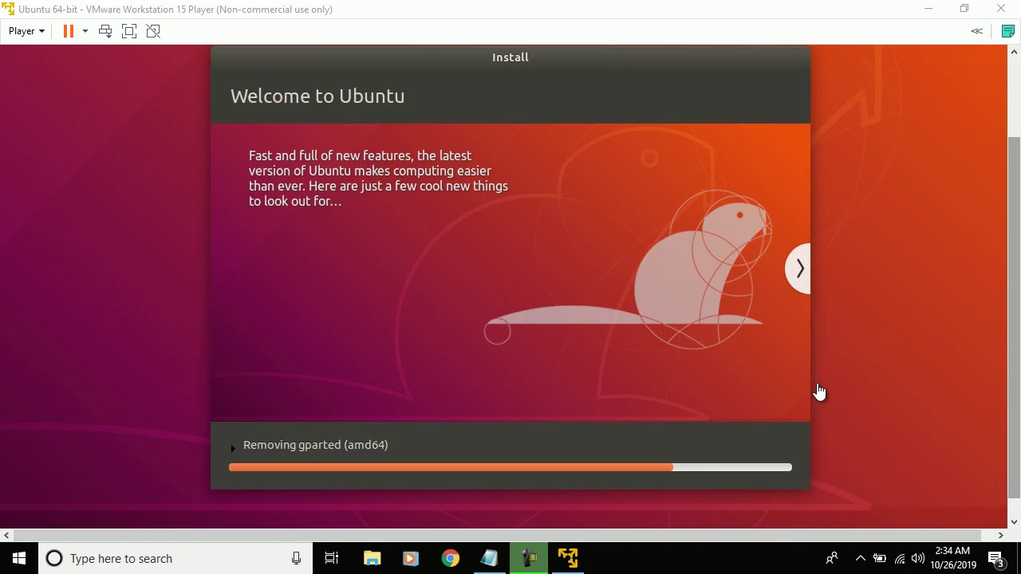This screenshot has height=574, width=1021.
Task: Close the VMware Player window
Action: [x=1001, y=9]
